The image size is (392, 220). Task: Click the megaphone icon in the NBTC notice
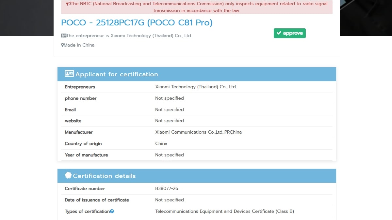(x=69, y=4)
